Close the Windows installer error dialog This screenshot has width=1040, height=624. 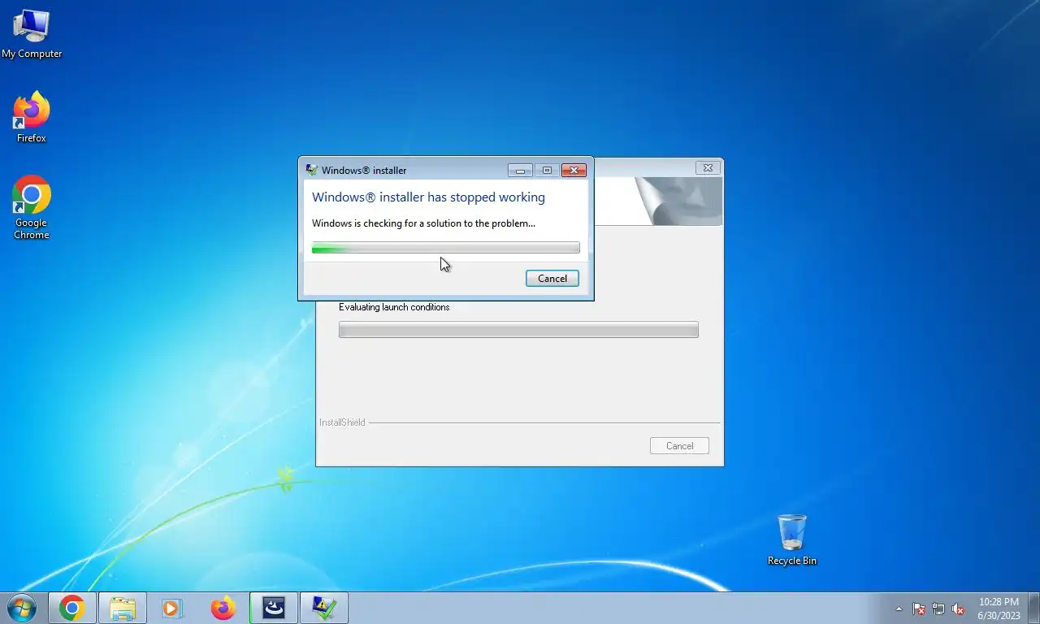click(574, 171)
